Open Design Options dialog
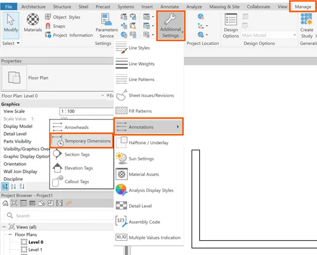Screen dimensions: 317x255 point(231,26)
